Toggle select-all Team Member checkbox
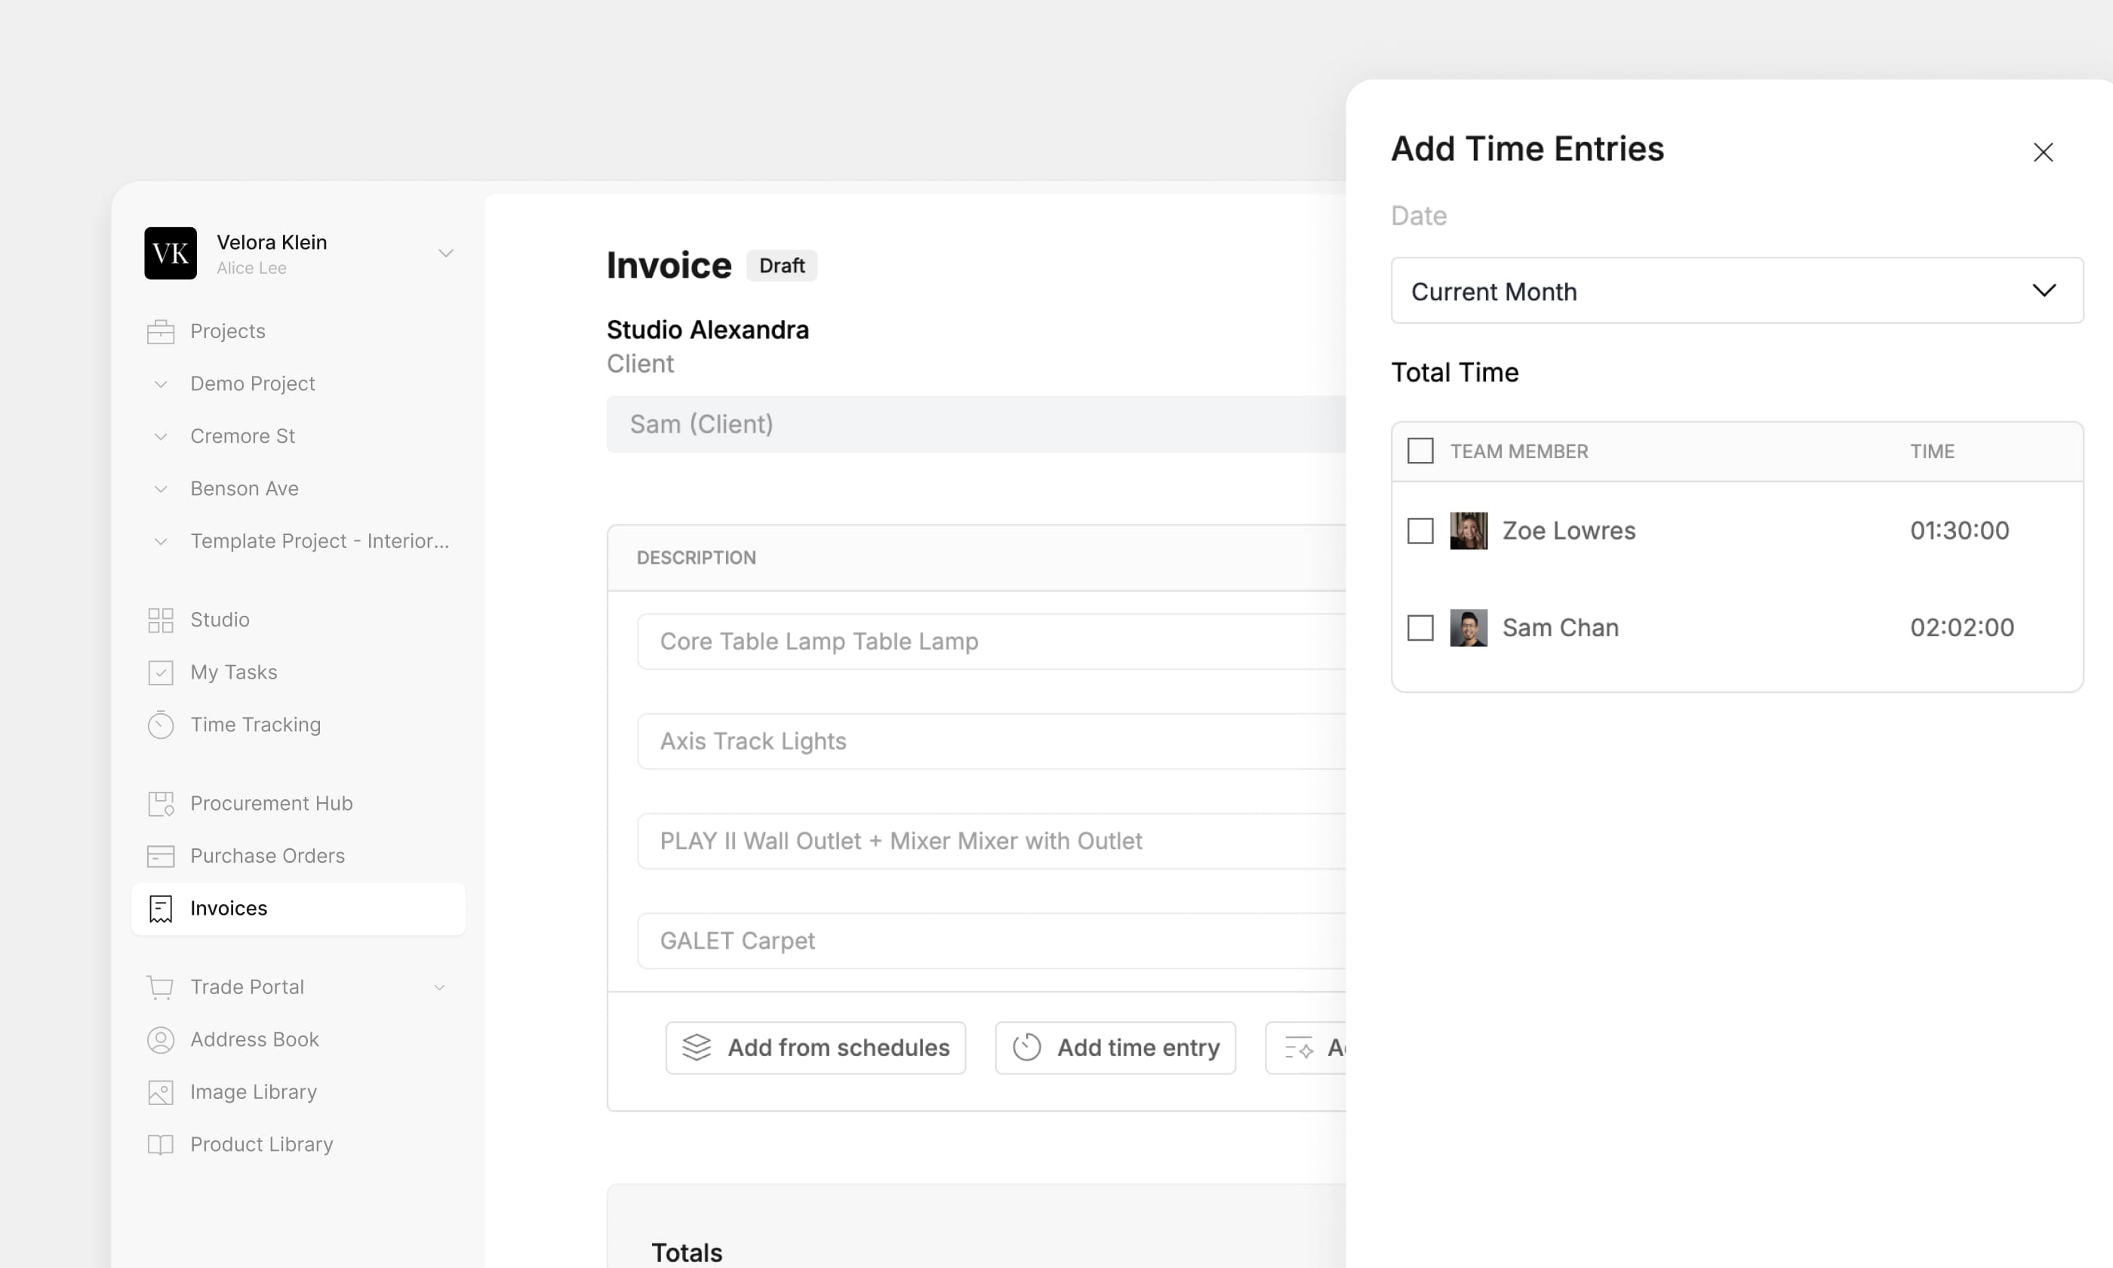This screenshot has width=2113, height=1268. pyautogui.click(x=1420, y=451)
